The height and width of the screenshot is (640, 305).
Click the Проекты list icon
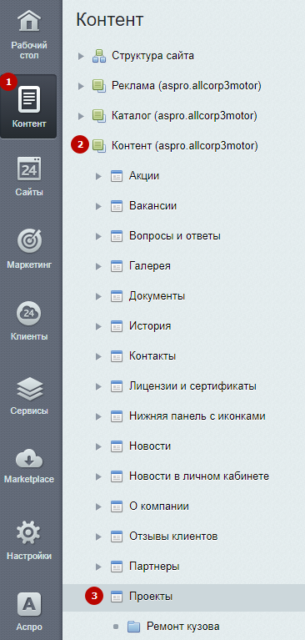point(117,597)
